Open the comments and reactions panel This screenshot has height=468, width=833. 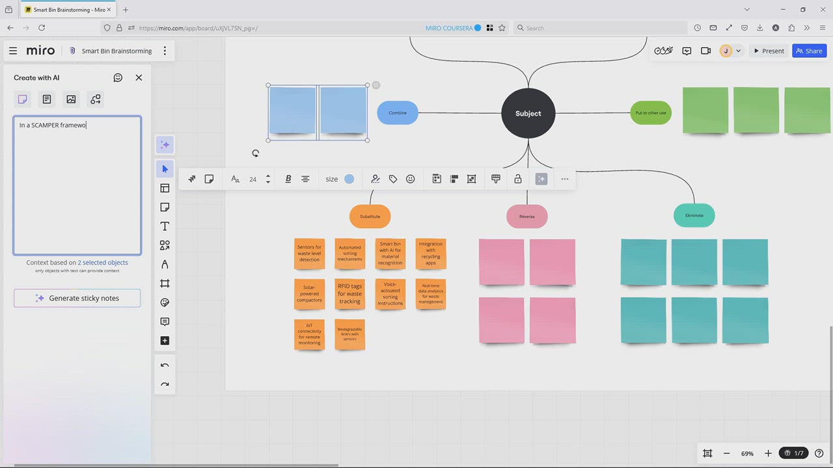(x=687, y=51)
